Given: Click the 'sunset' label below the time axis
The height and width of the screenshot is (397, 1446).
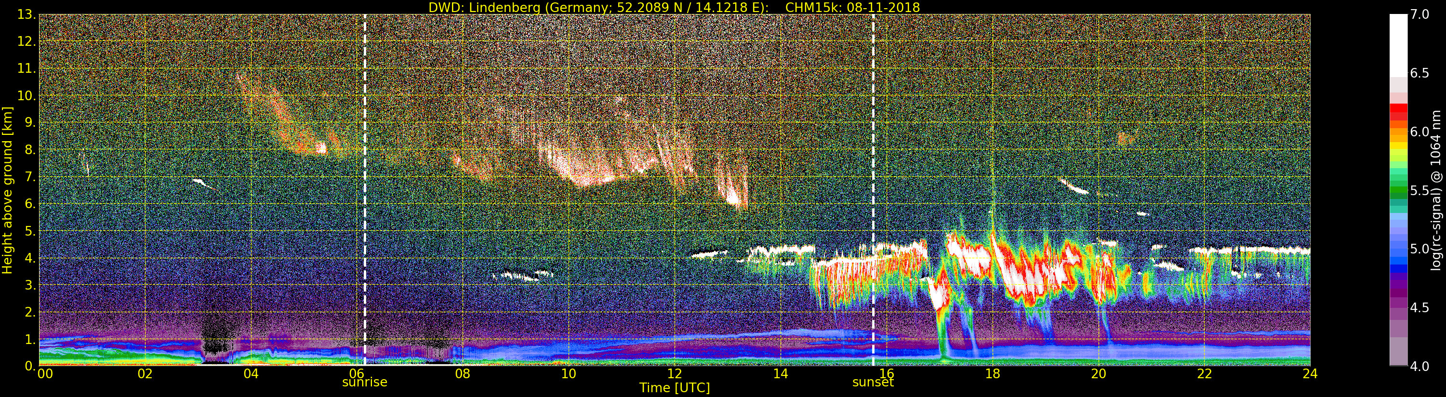Looking at the screenshot, I should [x=873, y=382].
